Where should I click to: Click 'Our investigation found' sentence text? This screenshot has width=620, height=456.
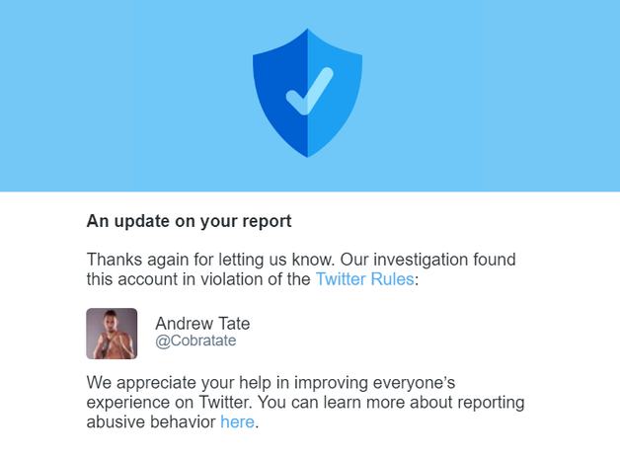[x=428, y=260]
